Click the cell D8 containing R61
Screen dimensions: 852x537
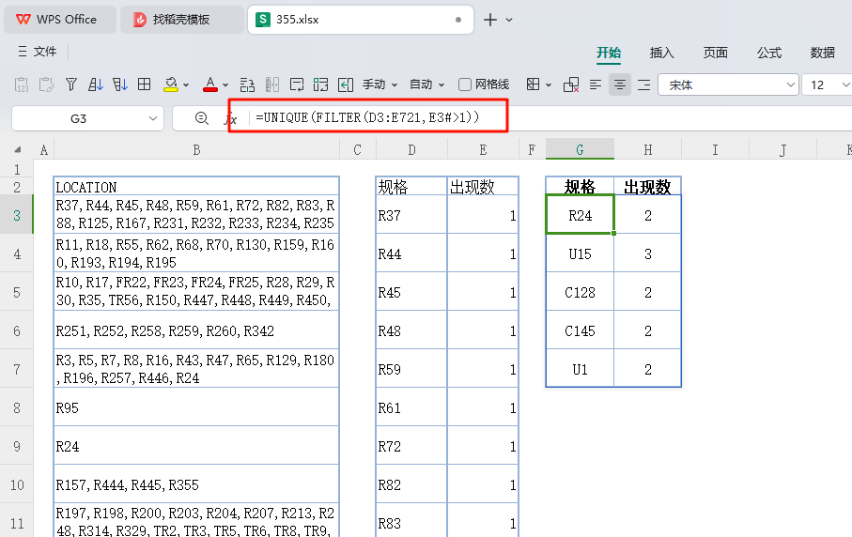tap(411, 407)
